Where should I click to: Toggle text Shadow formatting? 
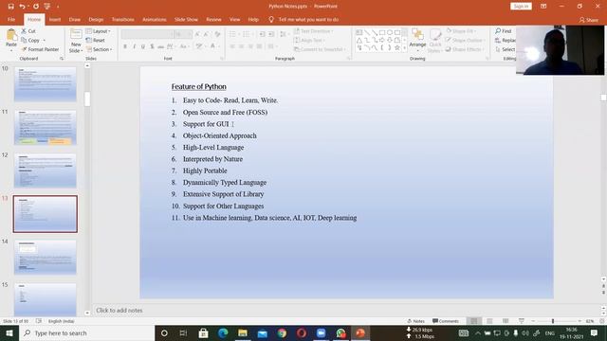pyautogui.click(x=152, y=46)
